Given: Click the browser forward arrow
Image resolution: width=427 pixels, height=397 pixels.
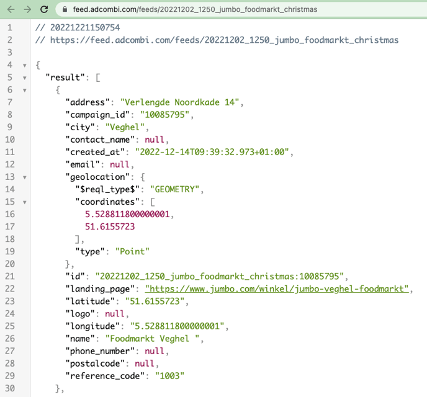Looking at the screenshot, I should click(27, 9).
